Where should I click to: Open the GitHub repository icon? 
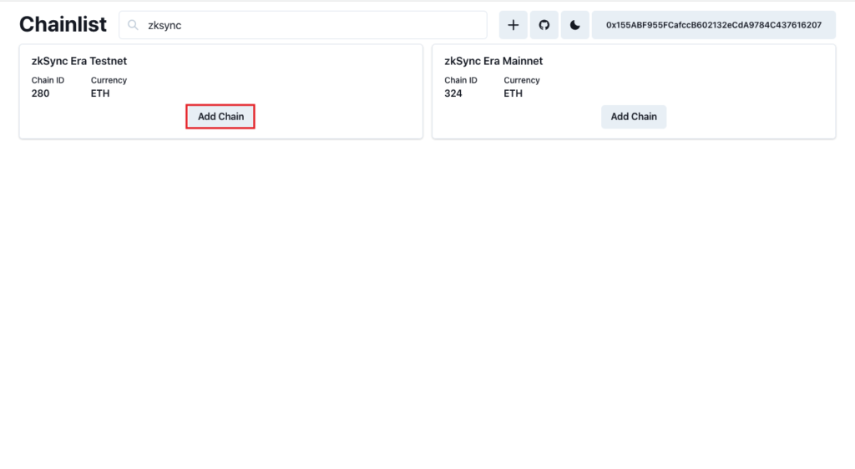544,25
